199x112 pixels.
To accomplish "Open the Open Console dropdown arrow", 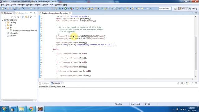I will pos(190,83).
